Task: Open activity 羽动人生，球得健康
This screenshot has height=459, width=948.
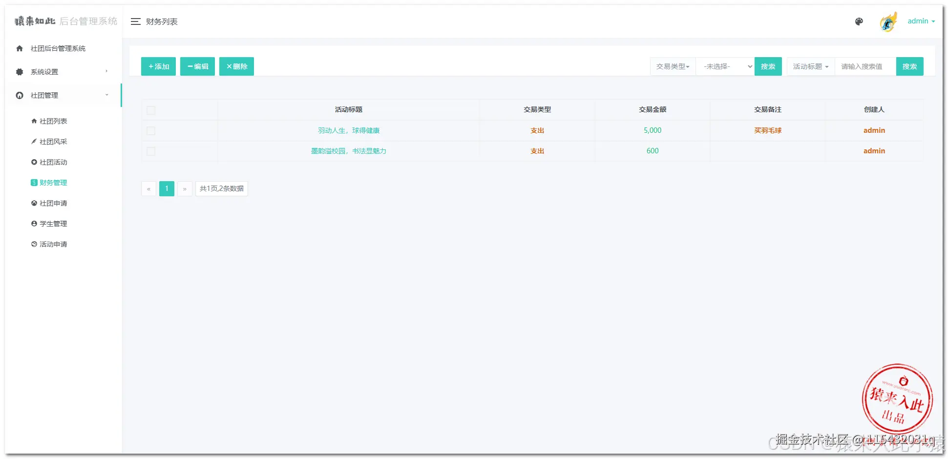Action: tap(349, 130)
